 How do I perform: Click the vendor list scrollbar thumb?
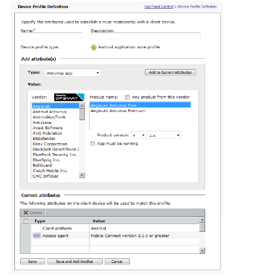tap(82, 114)
